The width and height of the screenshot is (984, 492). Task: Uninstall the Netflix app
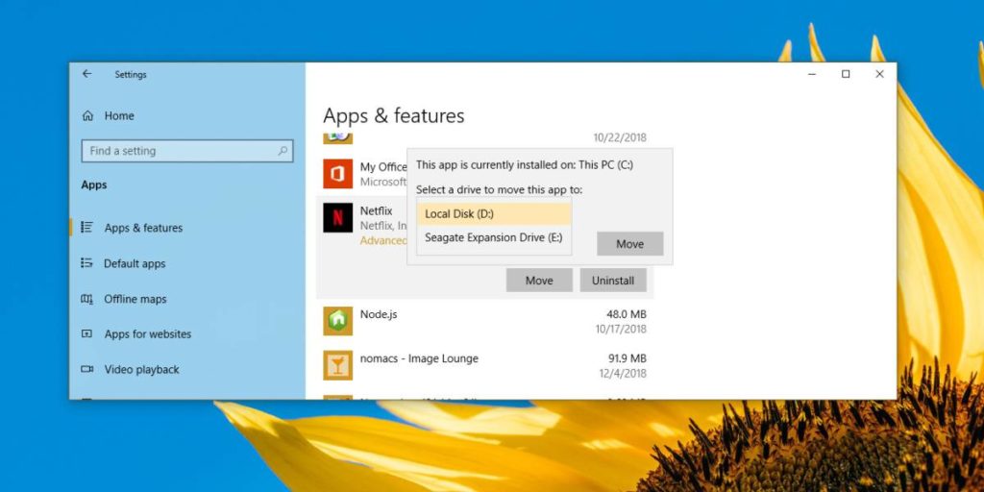613,281
